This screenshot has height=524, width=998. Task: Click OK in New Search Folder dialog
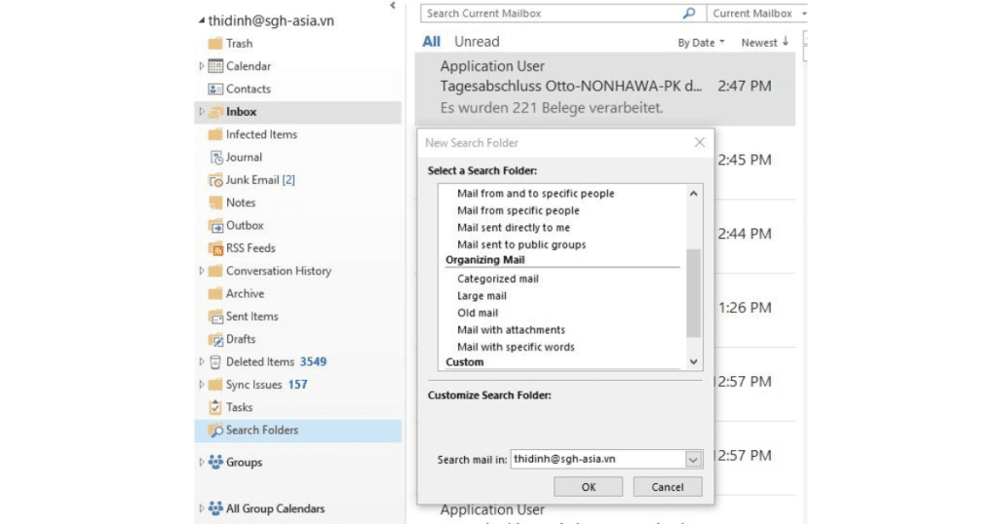click(588, 487)
